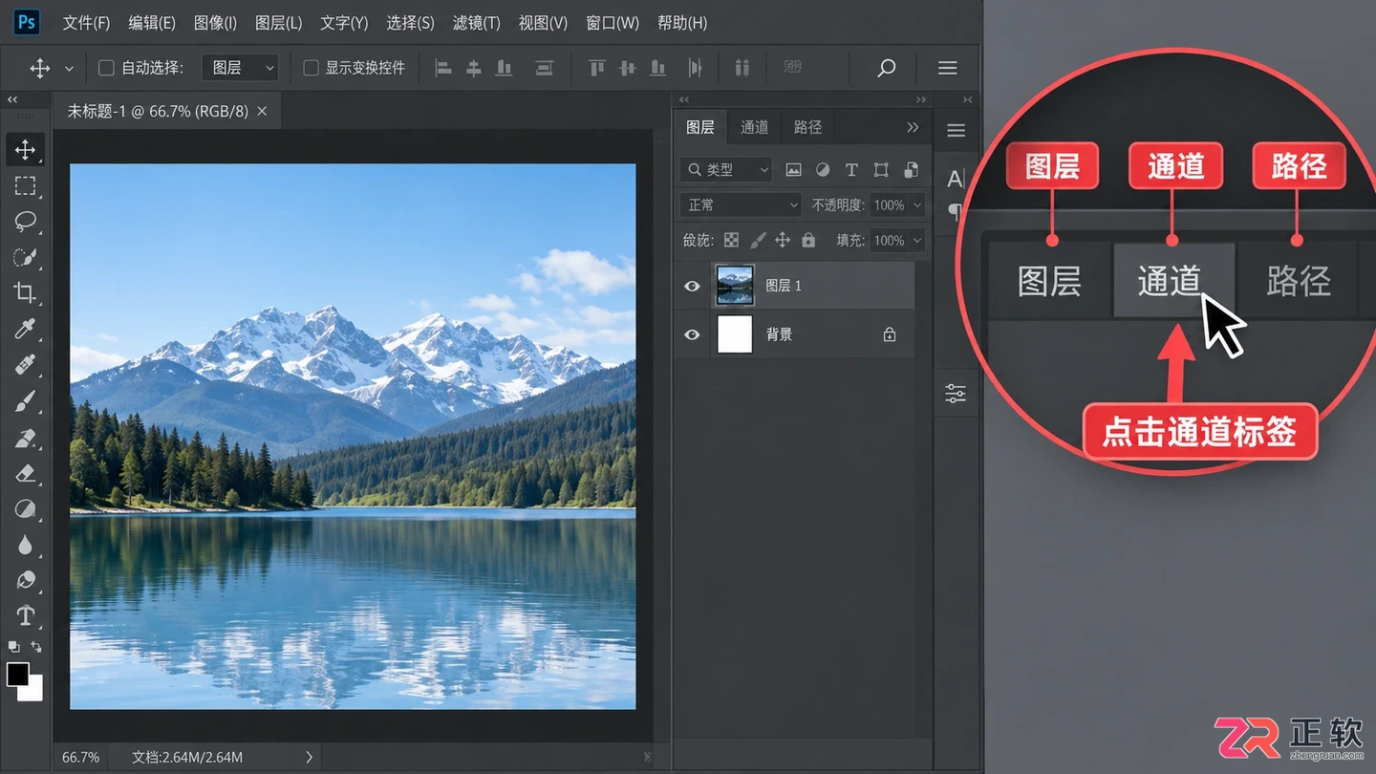This screenshot has width=1376, height=774.
Task: Filter layers by type layers (T icon)
Action: tap(851, 170)
